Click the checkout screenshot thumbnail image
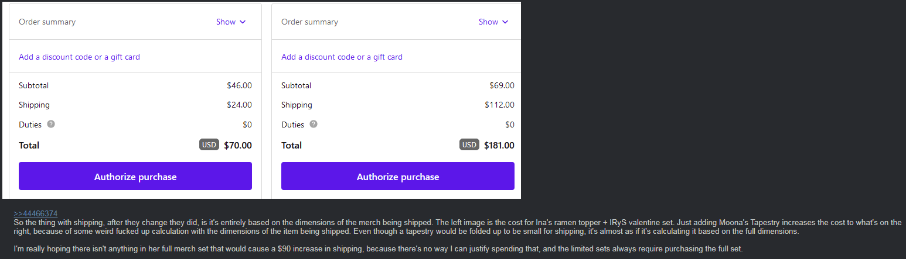 pos(261,100)
